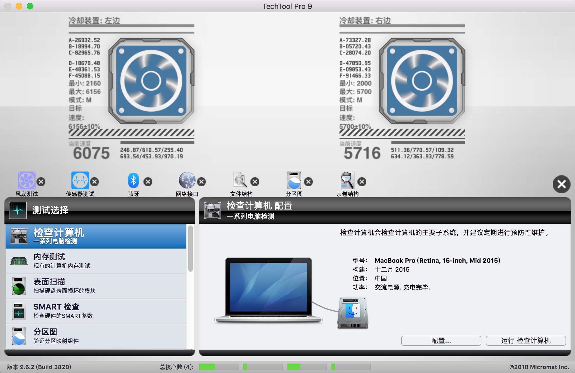
Task: Click the Sensor Test (传感器测试) icon
Action: coord(80,180)
